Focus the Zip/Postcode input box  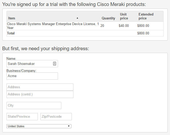[56, 117]
